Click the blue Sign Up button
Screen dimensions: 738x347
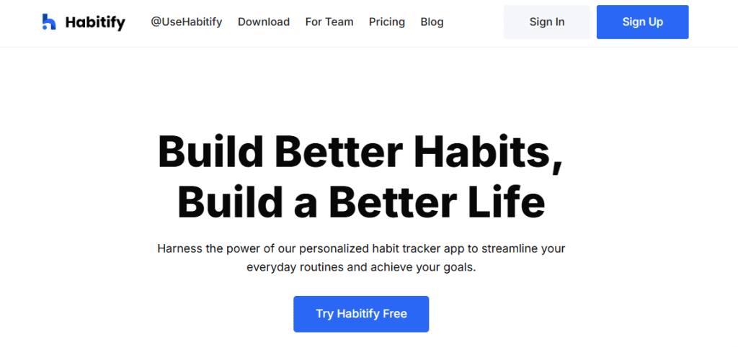point(642,22)
